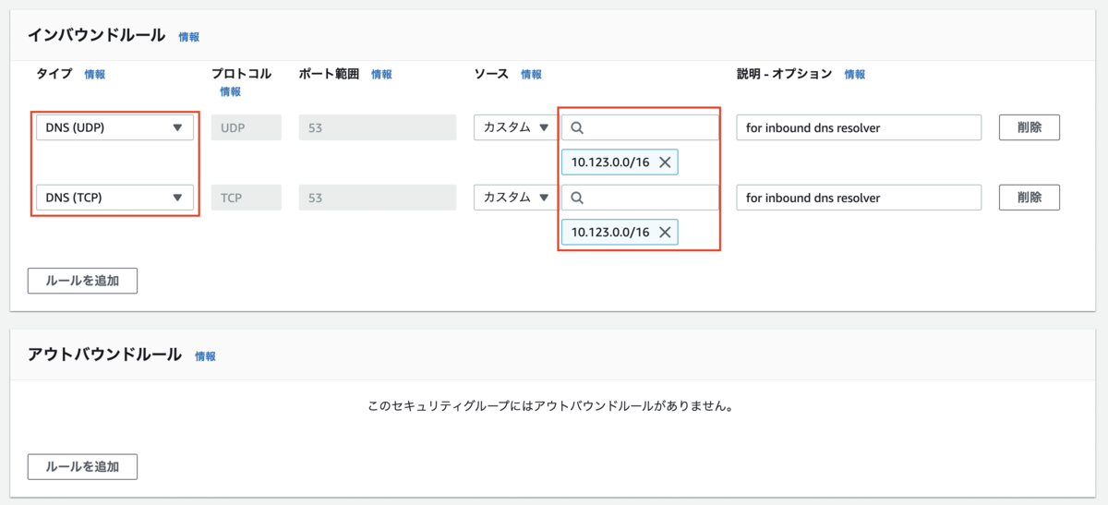Remove 10.123.0.0/16 tag from TCP rule
The image size is (1108, 505).
click(x=664, y=232)
